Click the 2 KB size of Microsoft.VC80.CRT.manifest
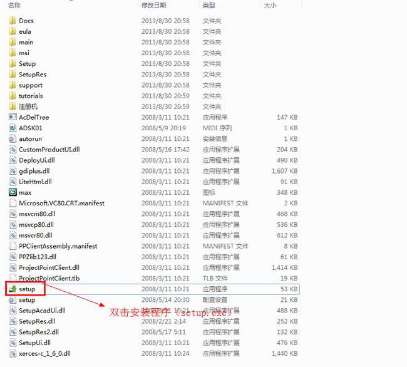The image size is (407, 367). (x=291, y=203)
